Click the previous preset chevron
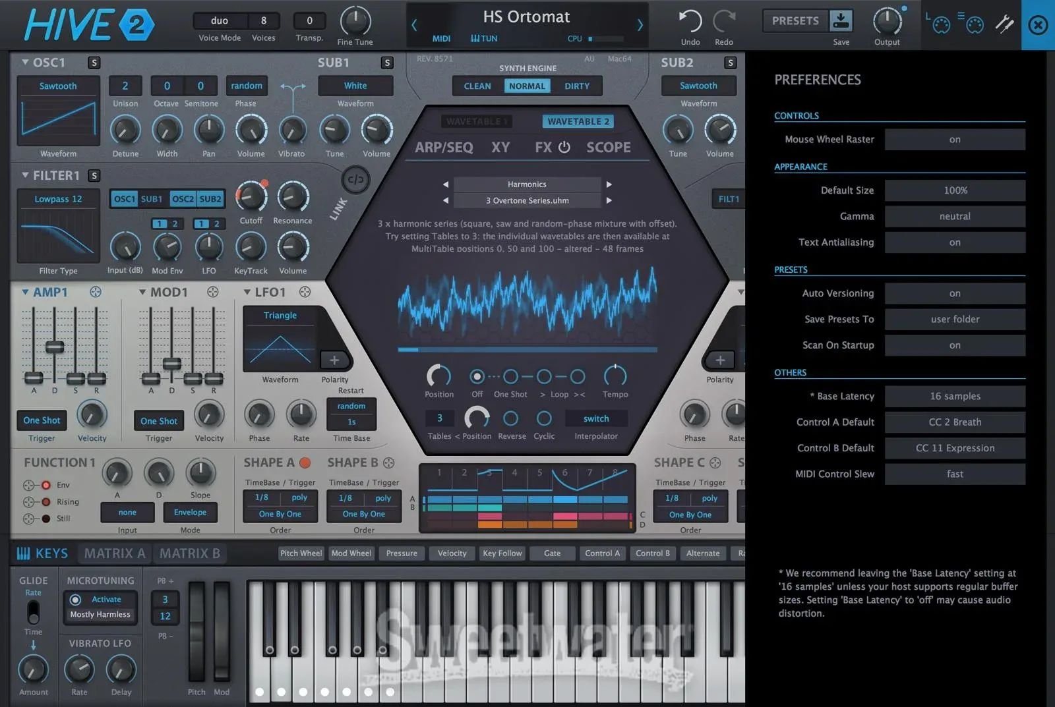The width and height of the screenshot is (1055, 707). 414,25
